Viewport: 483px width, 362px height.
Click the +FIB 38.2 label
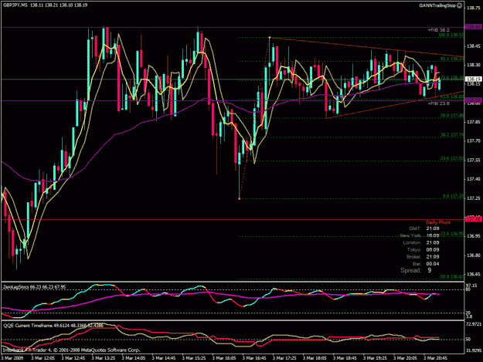pos(439,30)
